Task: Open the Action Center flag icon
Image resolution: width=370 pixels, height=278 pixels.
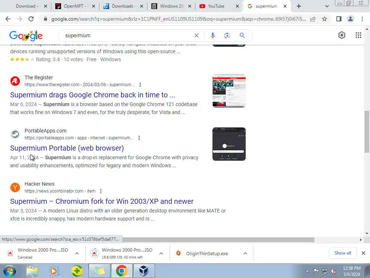Action: 316,271
